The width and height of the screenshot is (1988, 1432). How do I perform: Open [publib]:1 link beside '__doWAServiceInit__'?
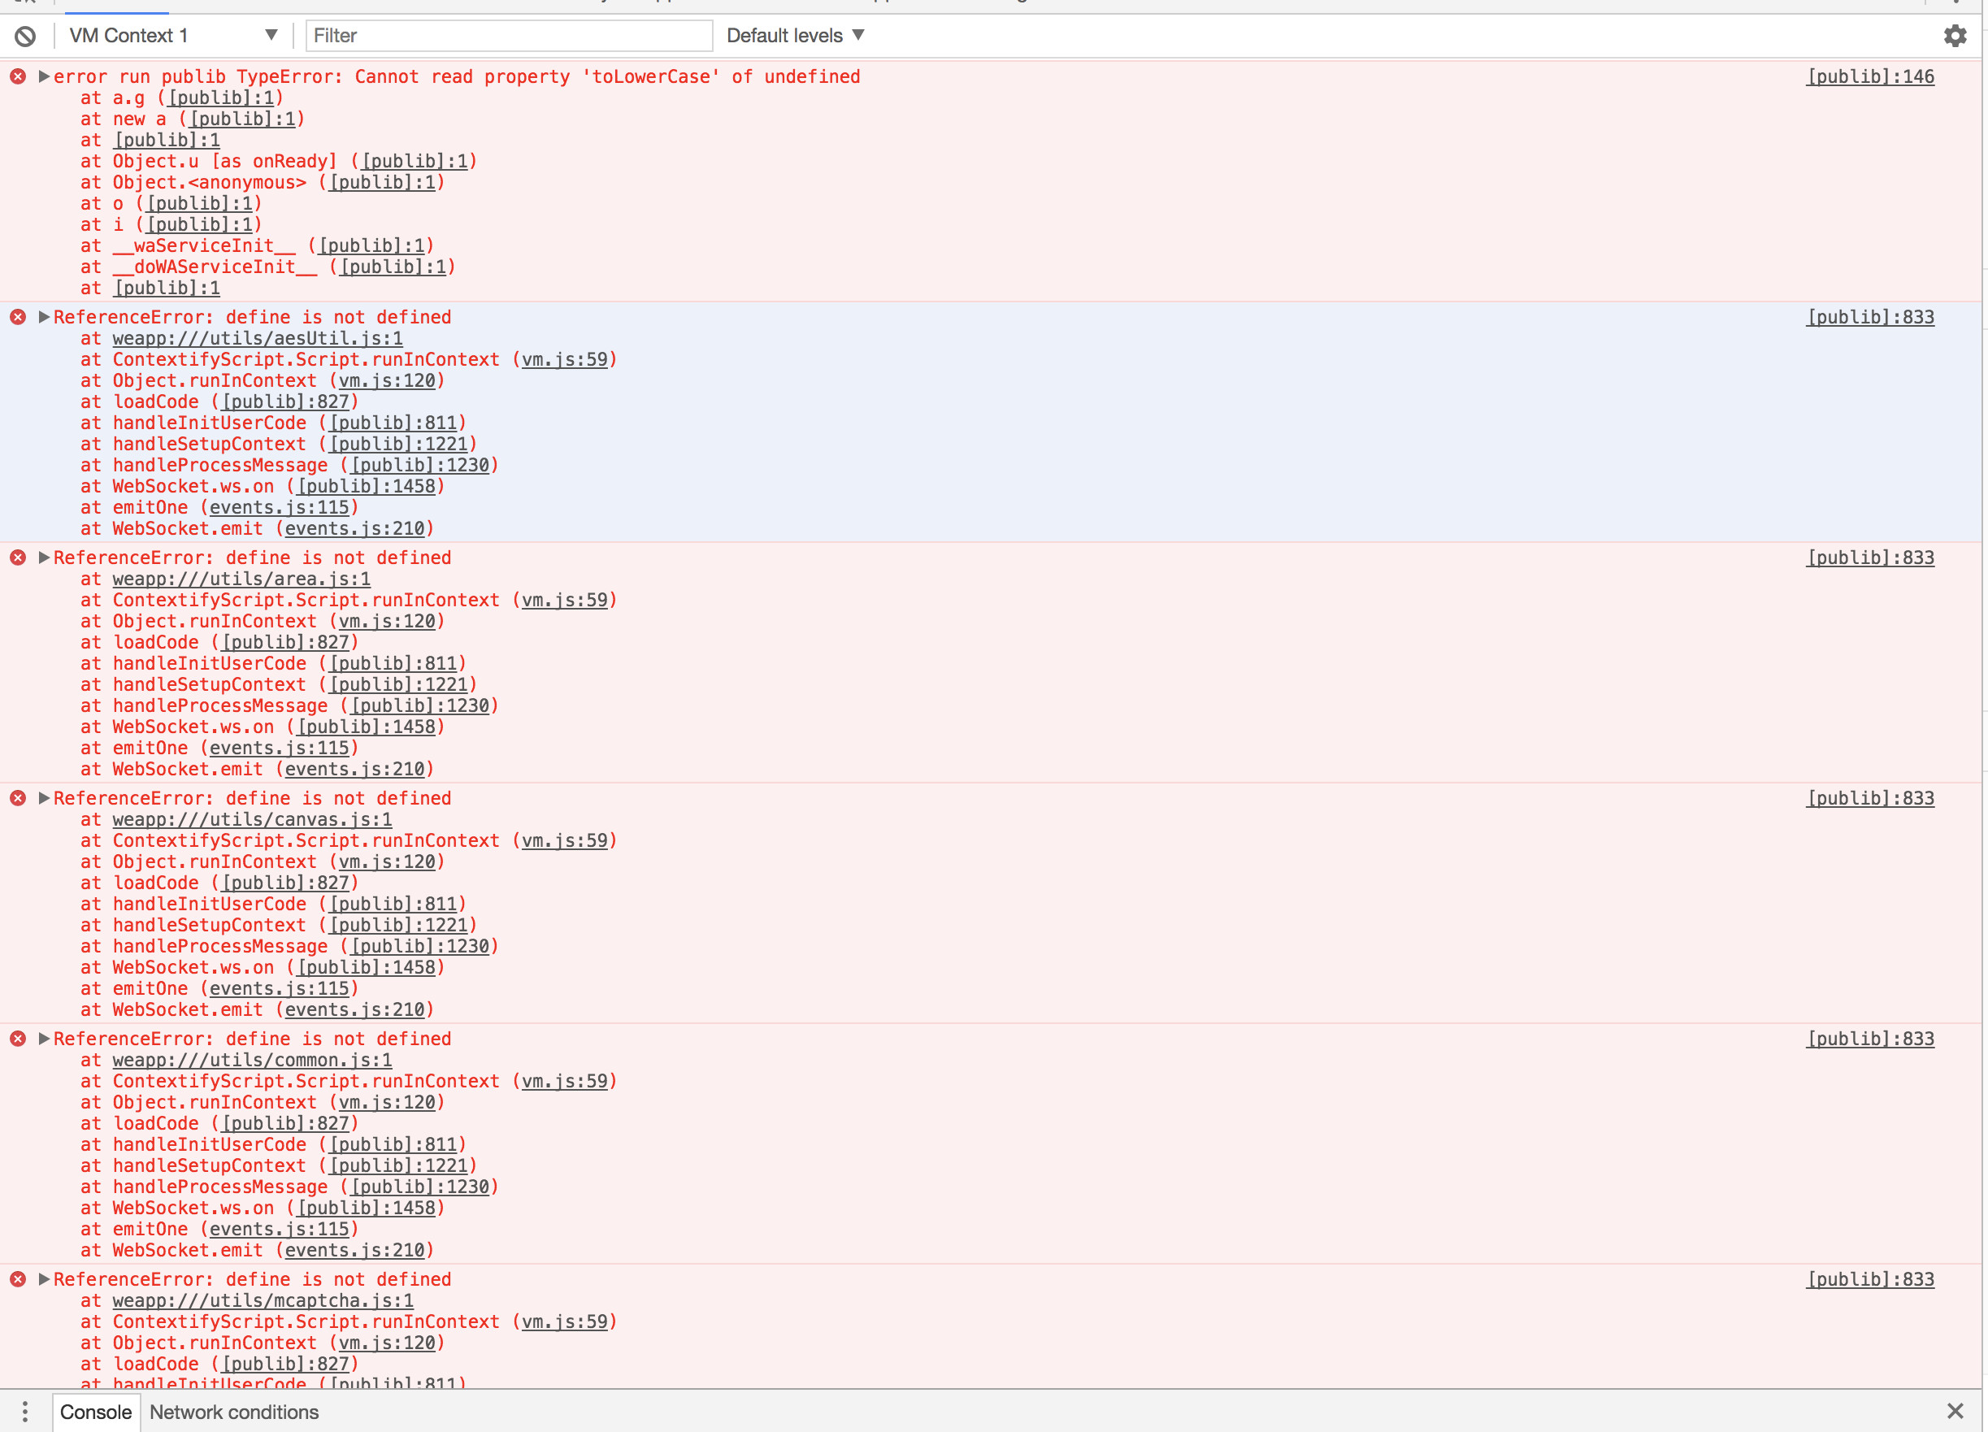pos(393,267)
